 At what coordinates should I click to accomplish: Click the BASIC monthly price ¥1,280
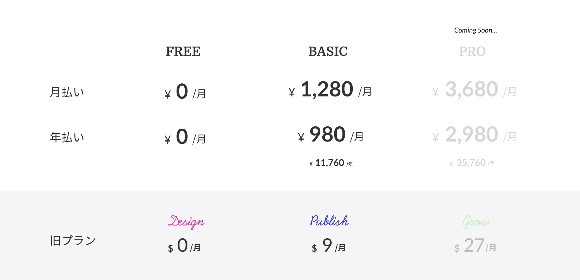pos(330,90)
